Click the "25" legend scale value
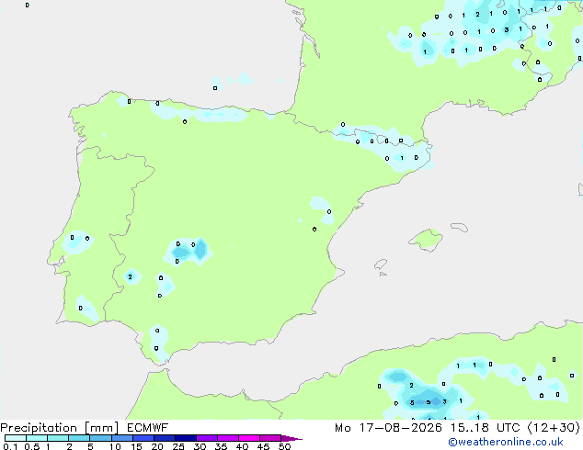The image size is (583, 450). click(178, 446)
